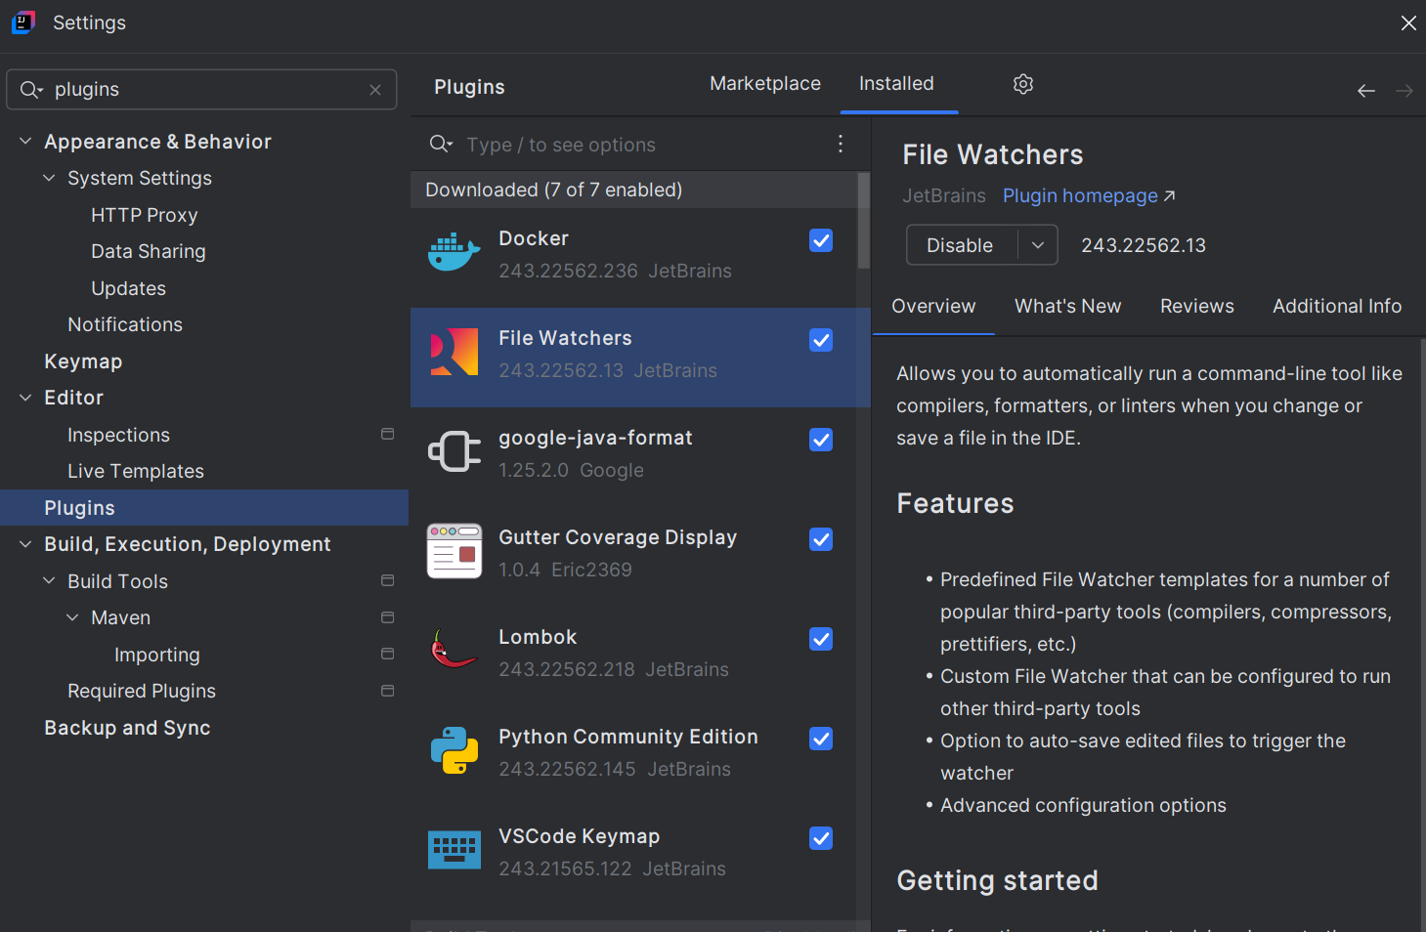
Task: Open the Disable button dropdown arrow
Action: tap(1038, 245)
